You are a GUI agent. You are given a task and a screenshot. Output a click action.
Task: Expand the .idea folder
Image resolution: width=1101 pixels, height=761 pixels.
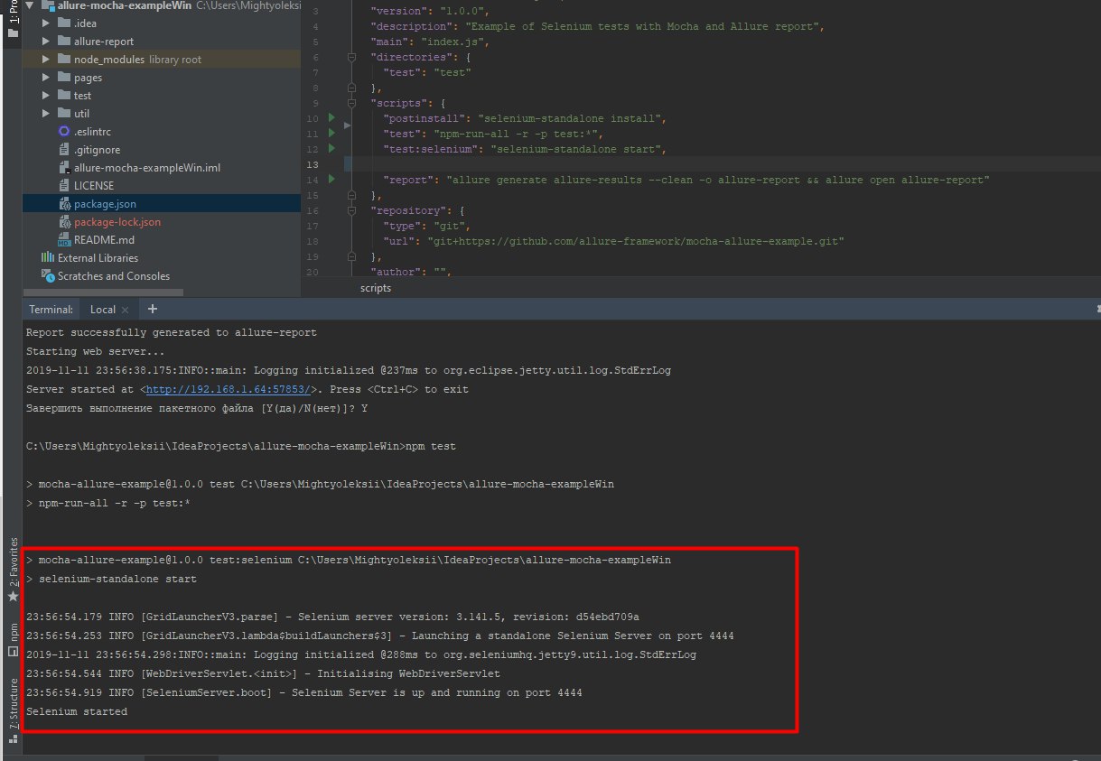tap(46, 23)
